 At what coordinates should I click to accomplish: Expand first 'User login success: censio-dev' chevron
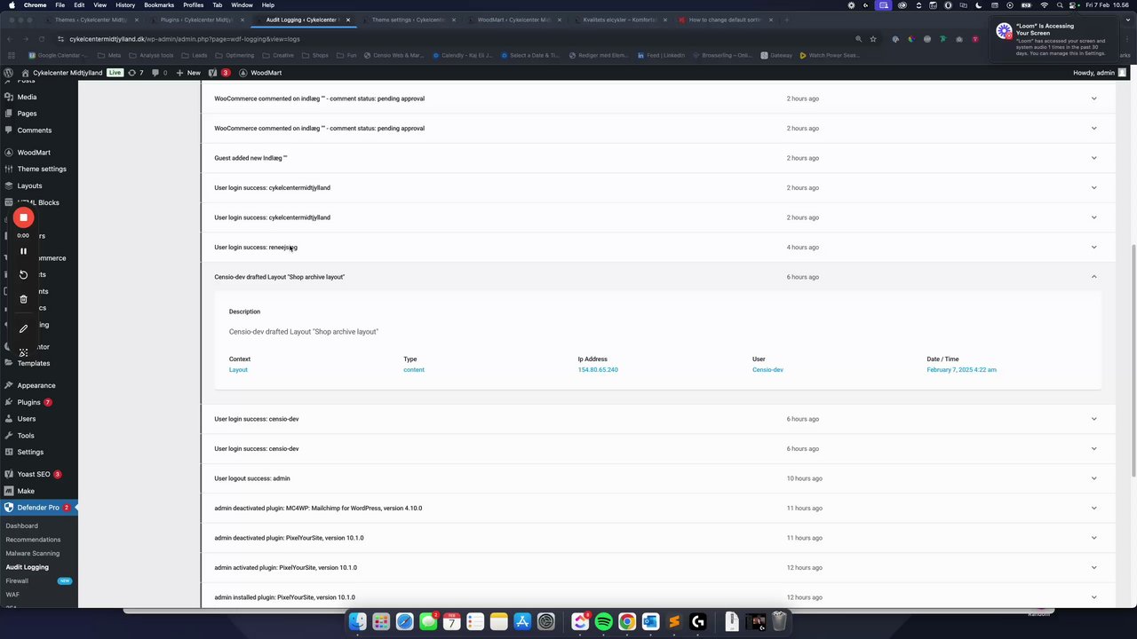coord(1093,419)
